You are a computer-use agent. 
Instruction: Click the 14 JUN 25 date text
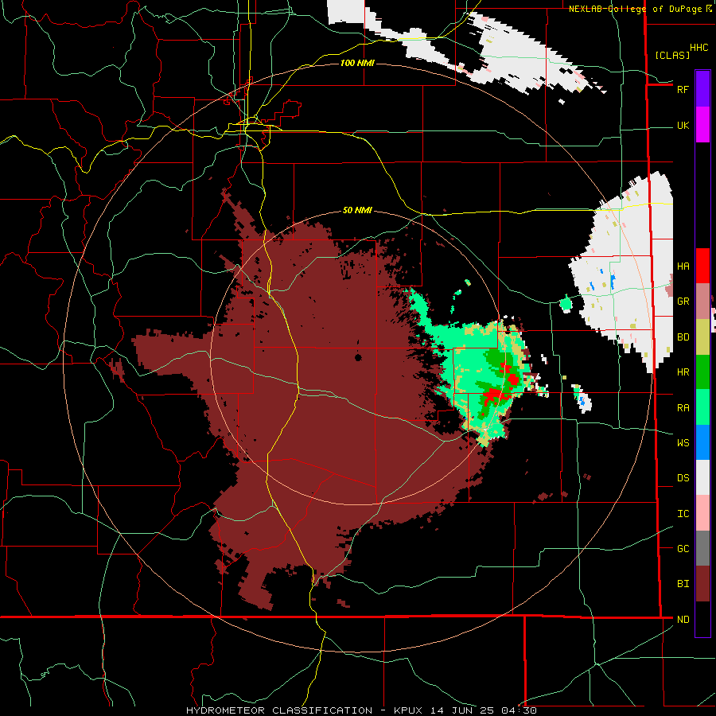click(x=464, y=710)
